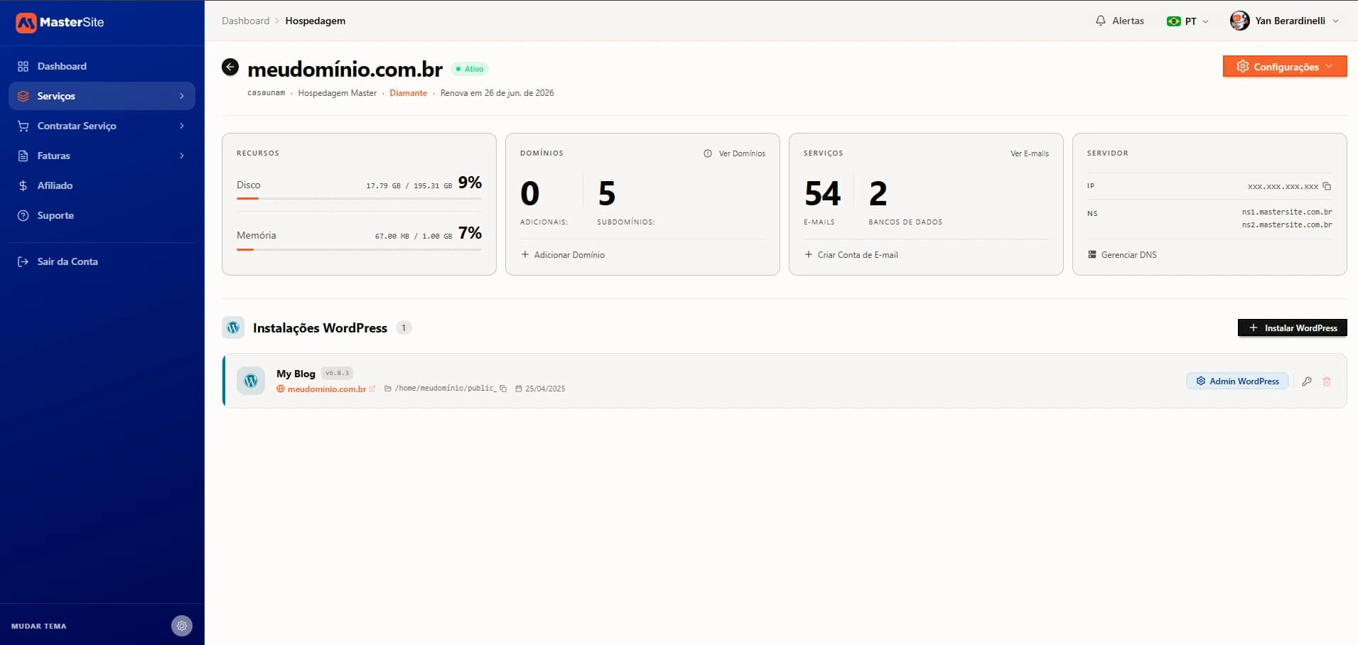The width and height of the screenshot is (1358, 645).
Task: Click the Instalar WordPress button
Action: tap(1293, 327)
